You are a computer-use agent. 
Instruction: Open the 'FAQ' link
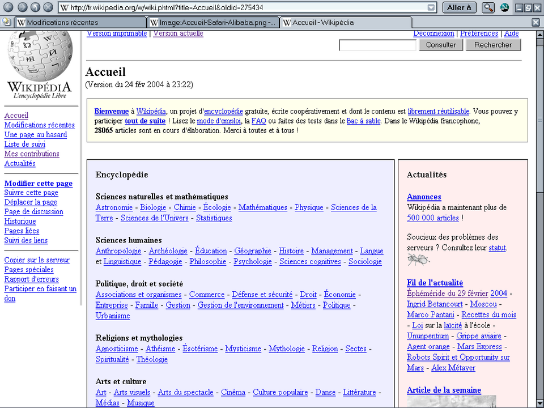(x=258, y=121)
